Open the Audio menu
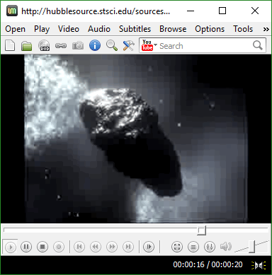This screenshot has height=275, width=272. [x=99, y=29]
